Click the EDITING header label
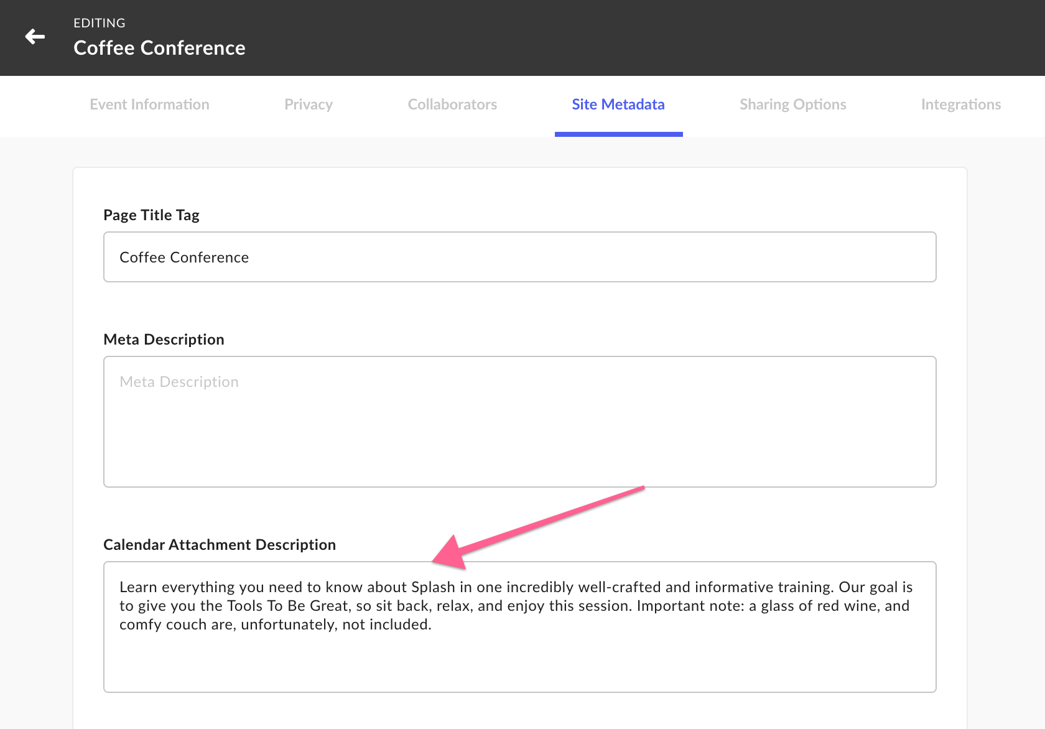The width and height of the screenshot is (1045, 729). [100, 23]
